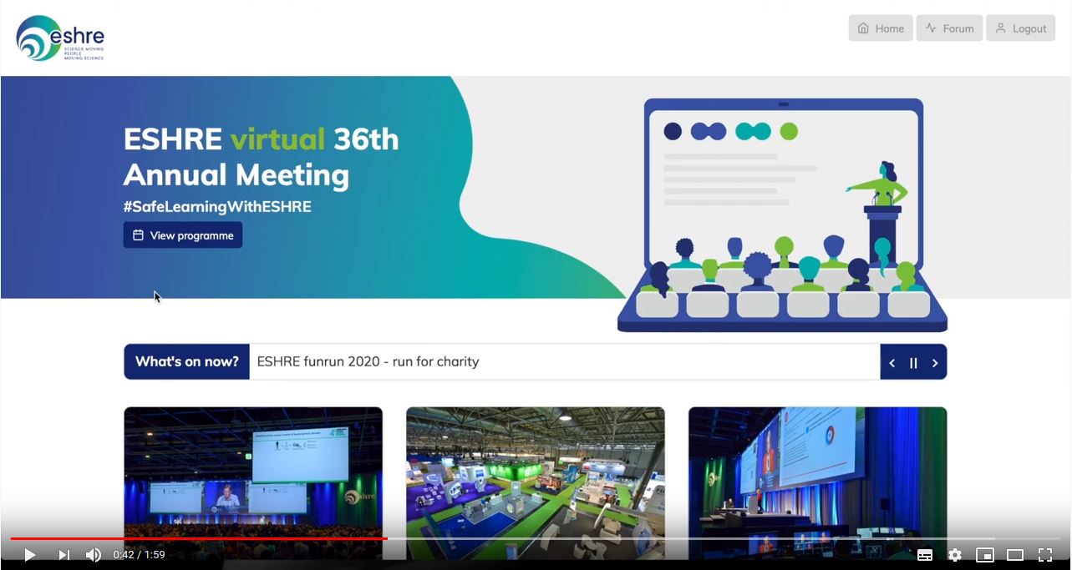Open the Forum page
Screen dimensions: 1072x570
[x=949, y=28]
